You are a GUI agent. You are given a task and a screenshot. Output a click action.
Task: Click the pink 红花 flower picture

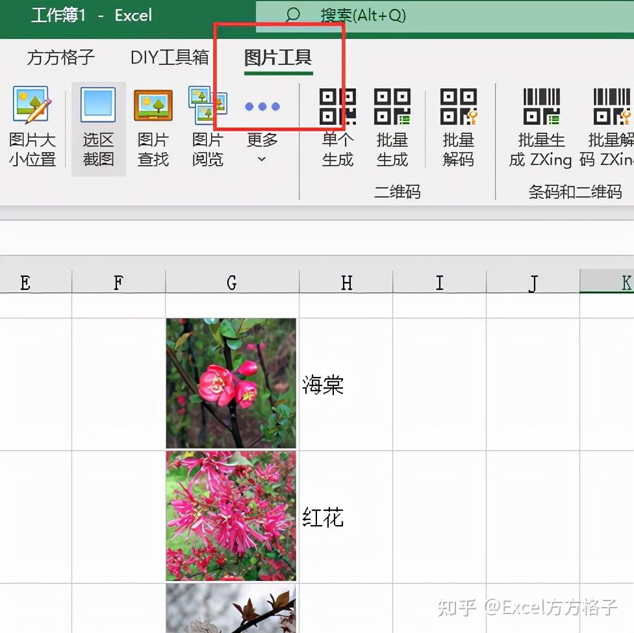[x=231, y=516]
